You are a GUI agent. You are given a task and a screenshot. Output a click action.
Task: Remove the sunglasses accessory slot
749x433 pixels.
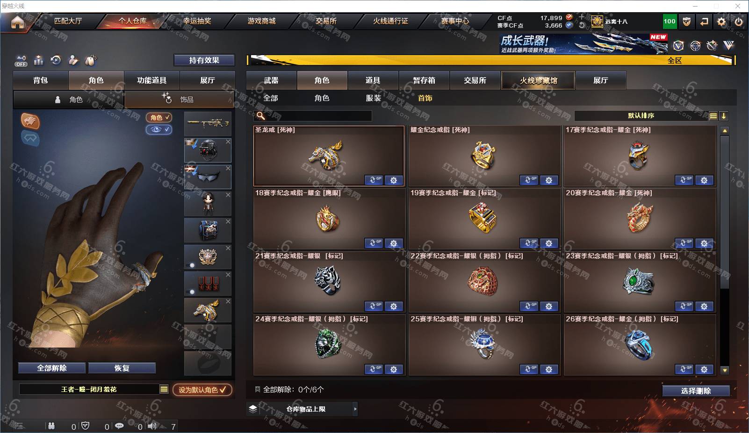(x=228, y=168)
